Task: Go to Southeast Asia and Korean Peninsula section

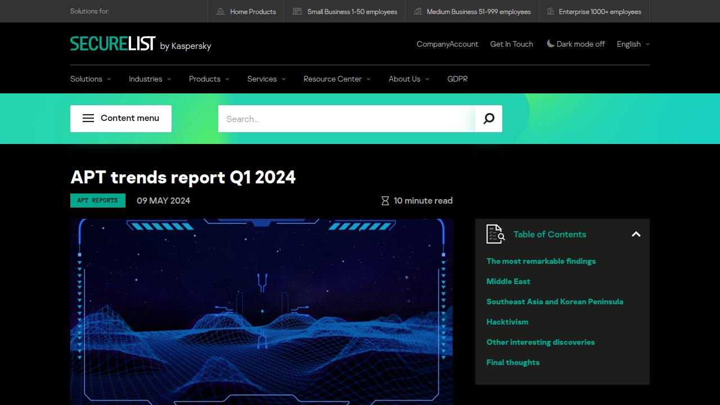Action: pyautogui.click(x=555, y=301)
